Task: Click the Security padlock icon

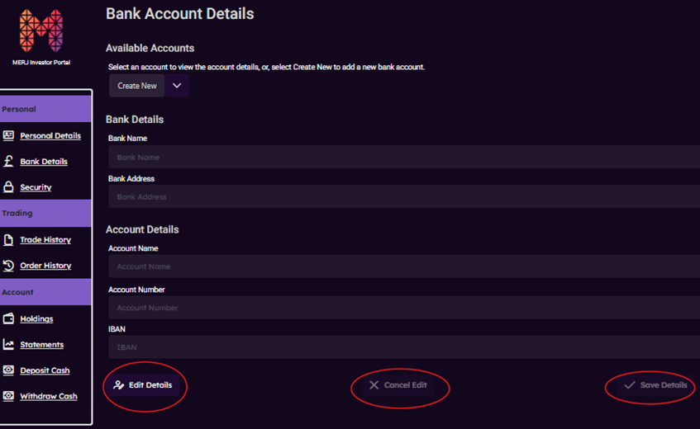Action: click(8, 187)
